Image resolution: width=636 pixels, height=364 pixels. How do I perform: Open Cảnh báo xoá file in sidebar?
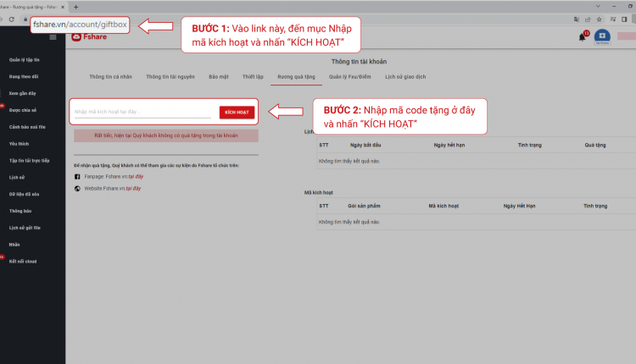coord(27,127)
